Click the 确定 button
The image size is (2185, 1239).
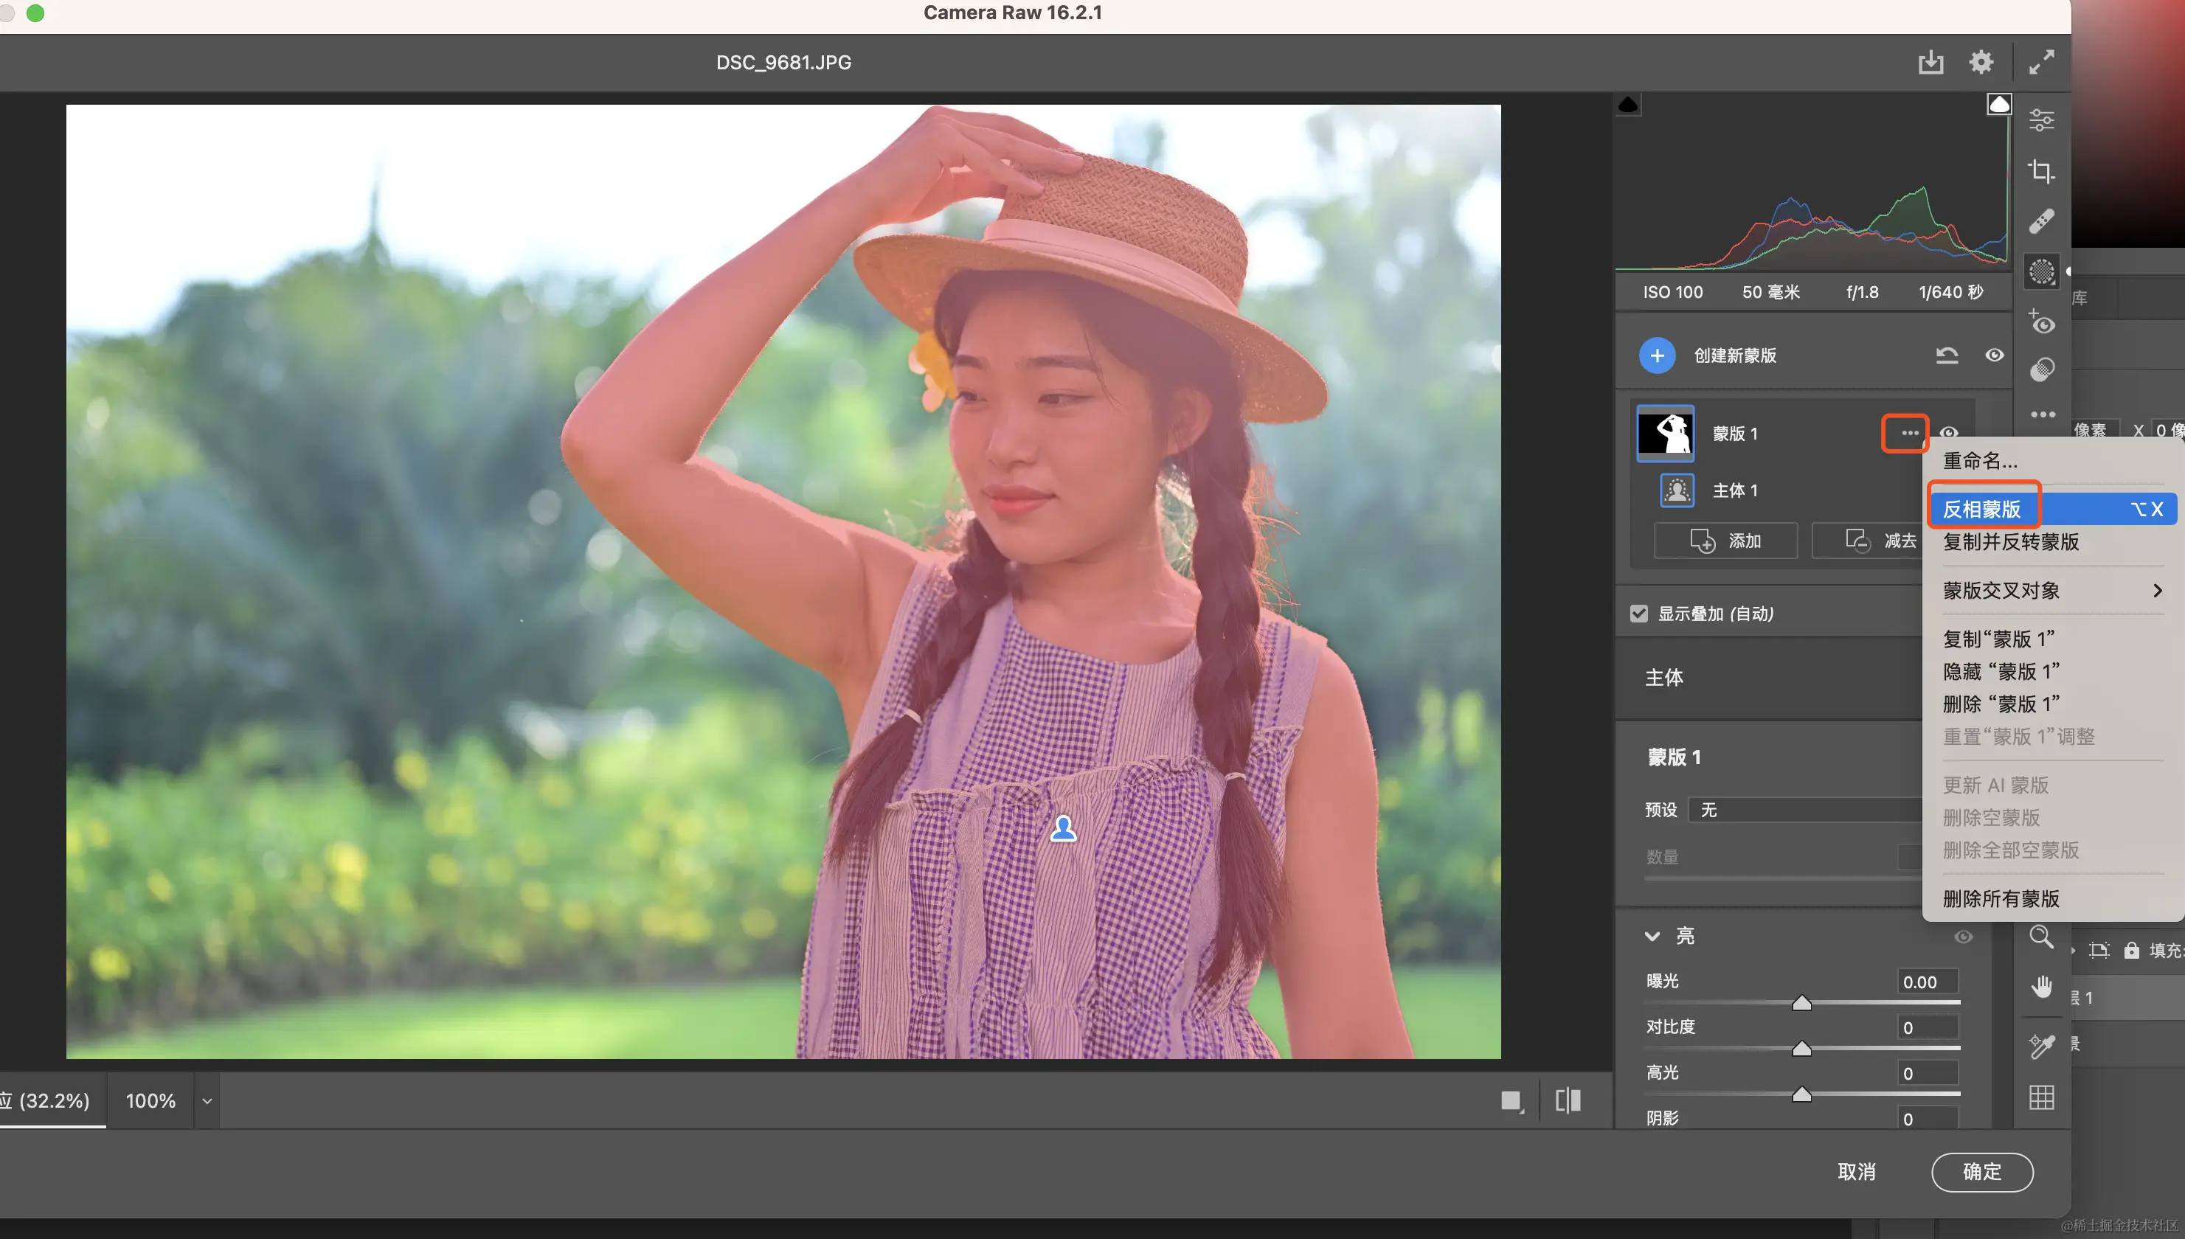(x=1981, y=1172)
